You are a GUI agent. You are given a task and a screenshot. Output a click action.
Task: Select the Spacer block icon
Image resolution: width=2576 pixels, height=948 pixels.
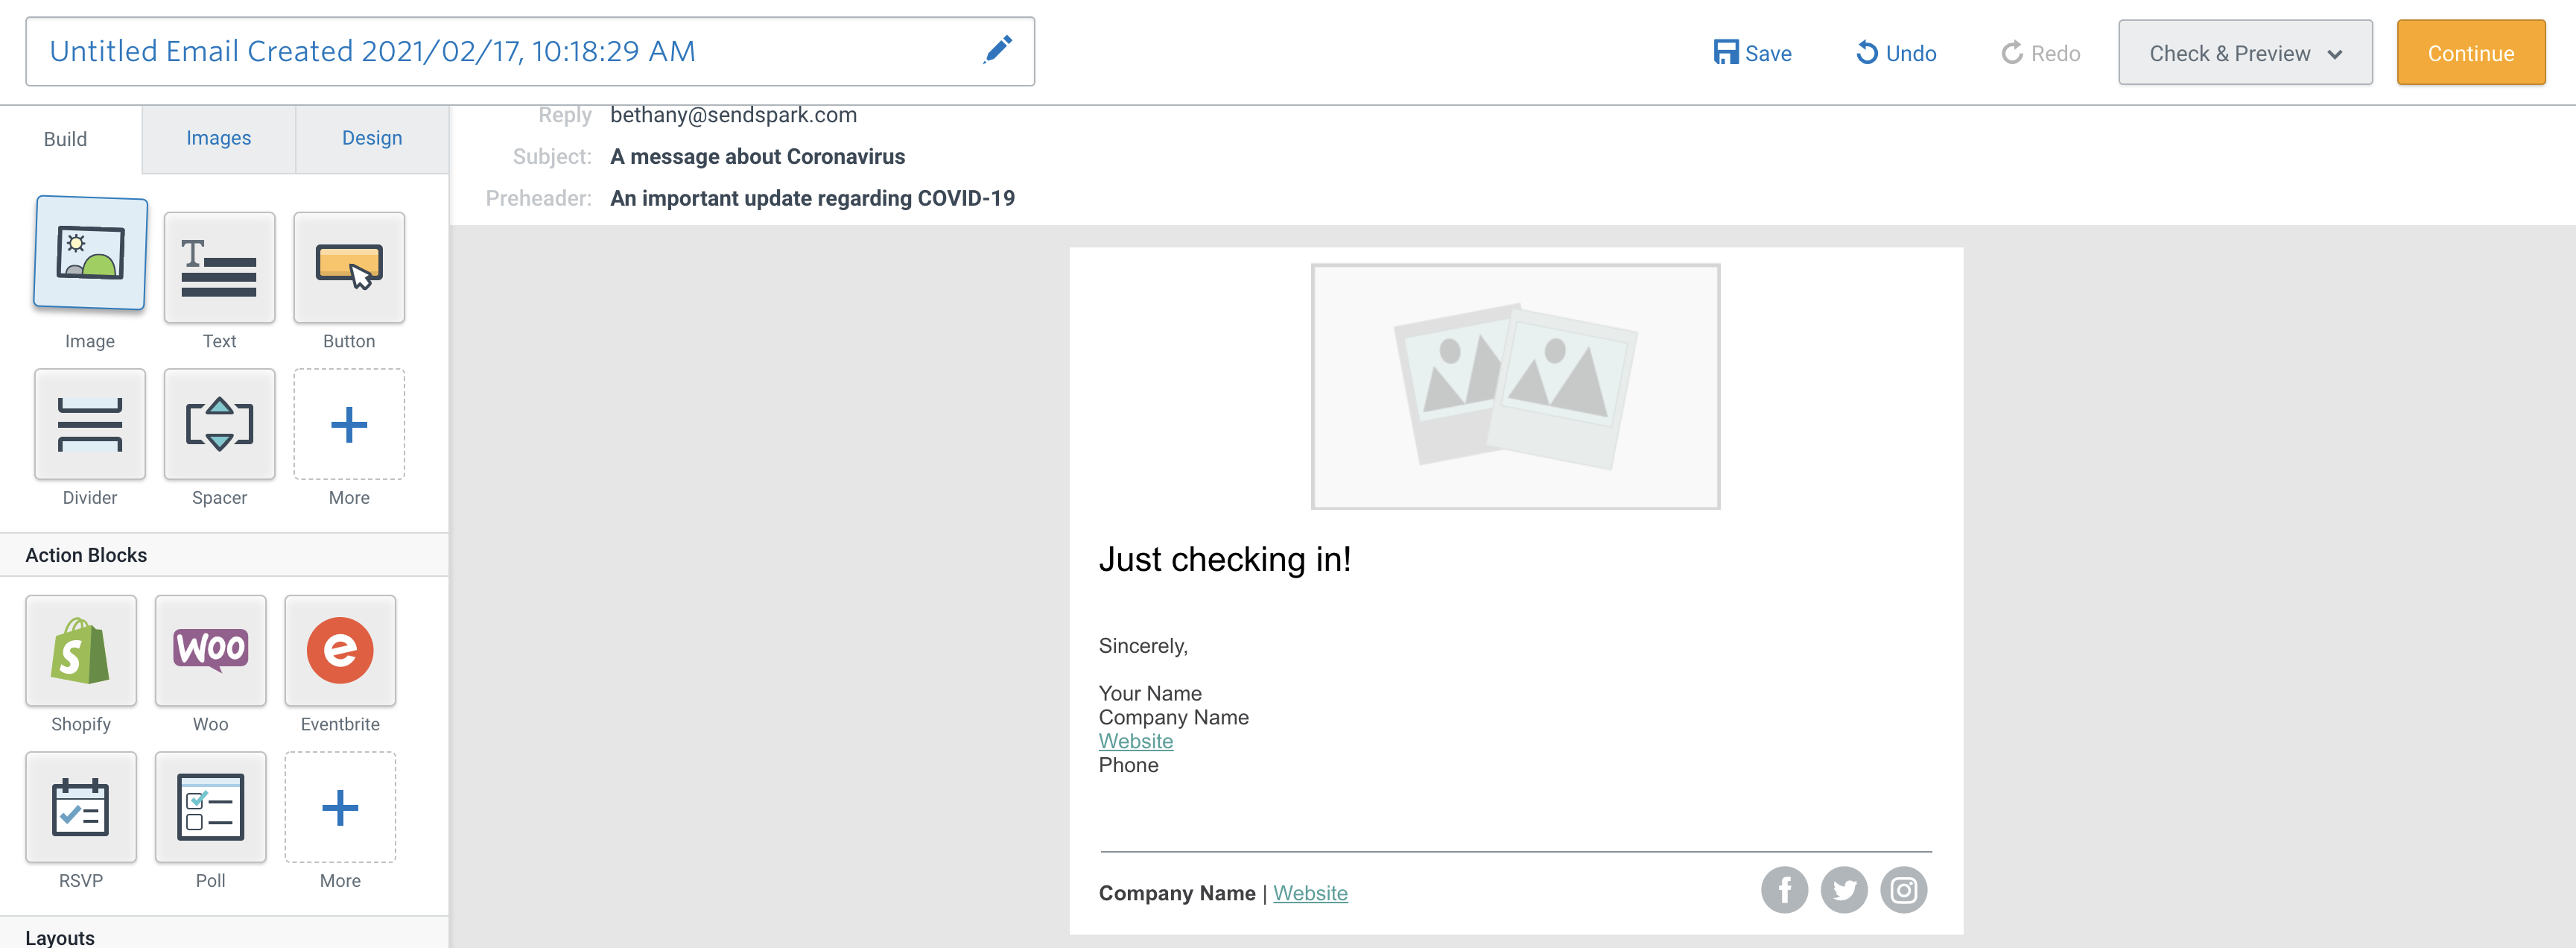coord(219,424)
